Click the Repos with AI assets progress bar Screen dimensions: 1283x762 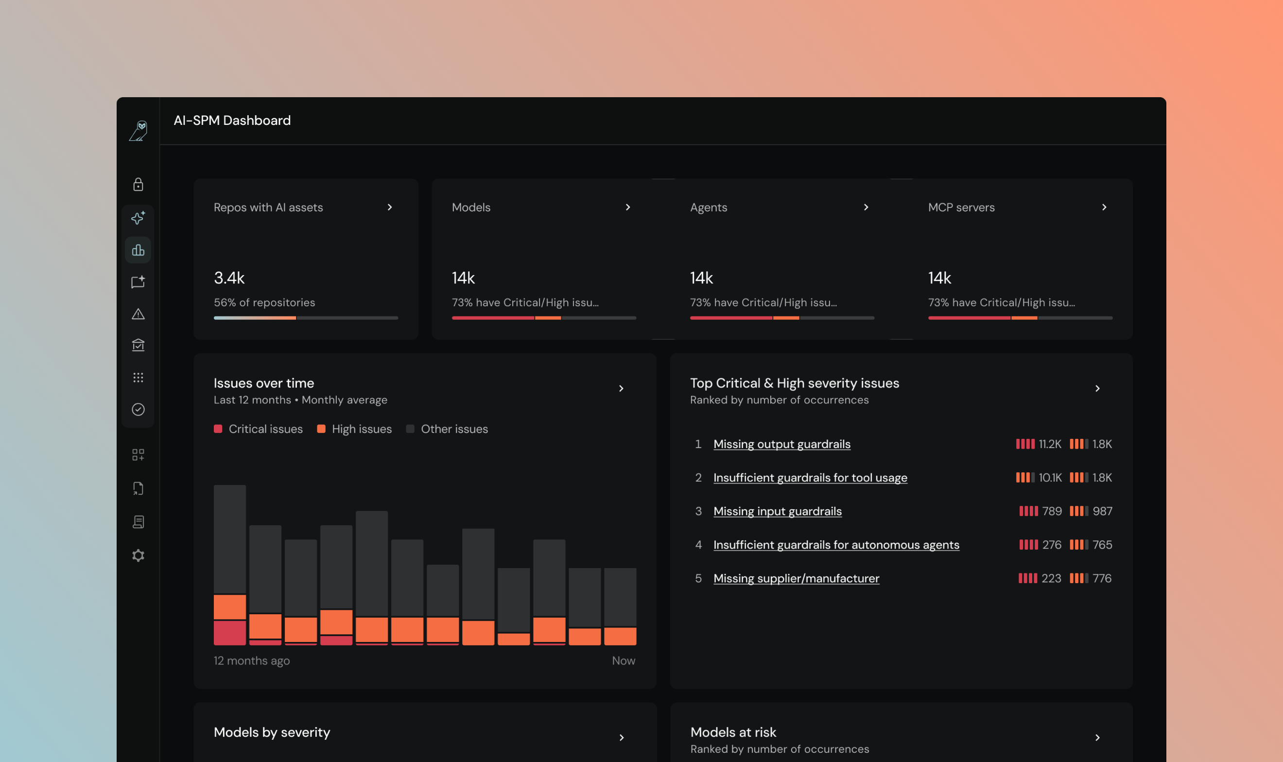306,318
